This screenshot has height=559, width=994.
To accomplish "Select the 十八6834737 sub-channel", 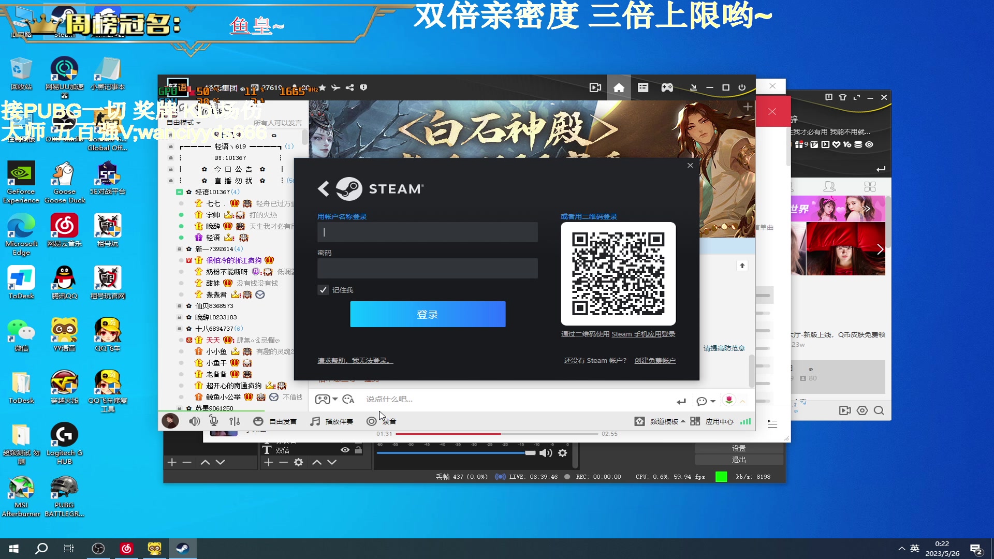I will coord(218,329).
